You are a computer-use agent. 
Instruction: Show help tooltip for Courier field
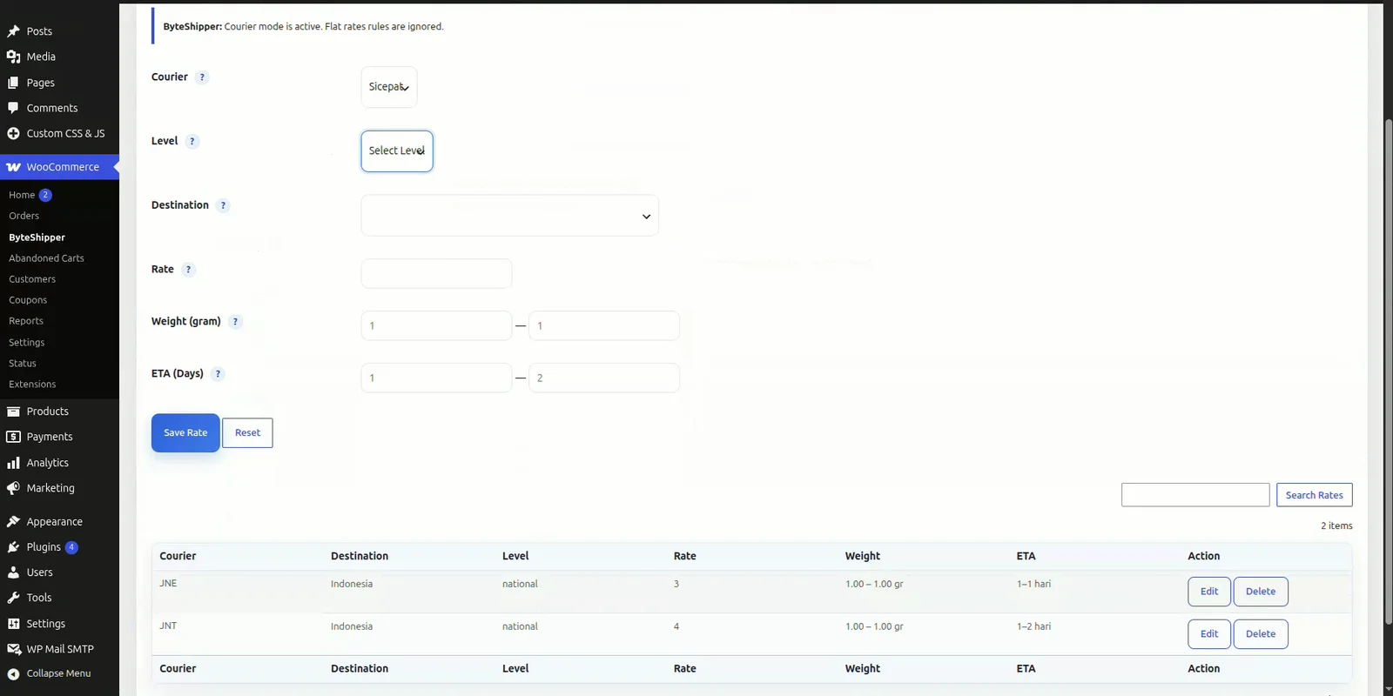click(x=202, y=77)
